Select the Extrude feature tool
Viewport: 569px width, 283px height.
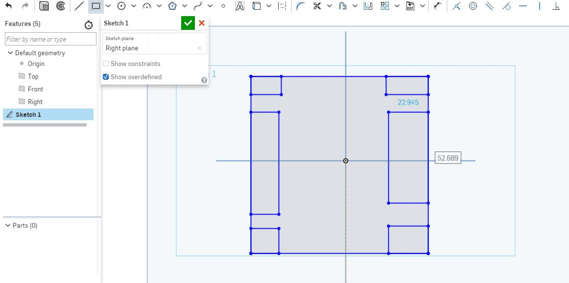click(x=44, y=6)
